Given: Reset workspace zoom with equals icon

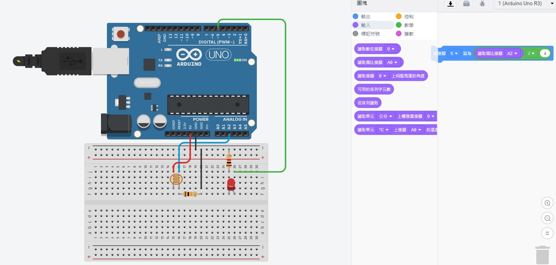Looking at the screenshot, I should pos(547,233).
